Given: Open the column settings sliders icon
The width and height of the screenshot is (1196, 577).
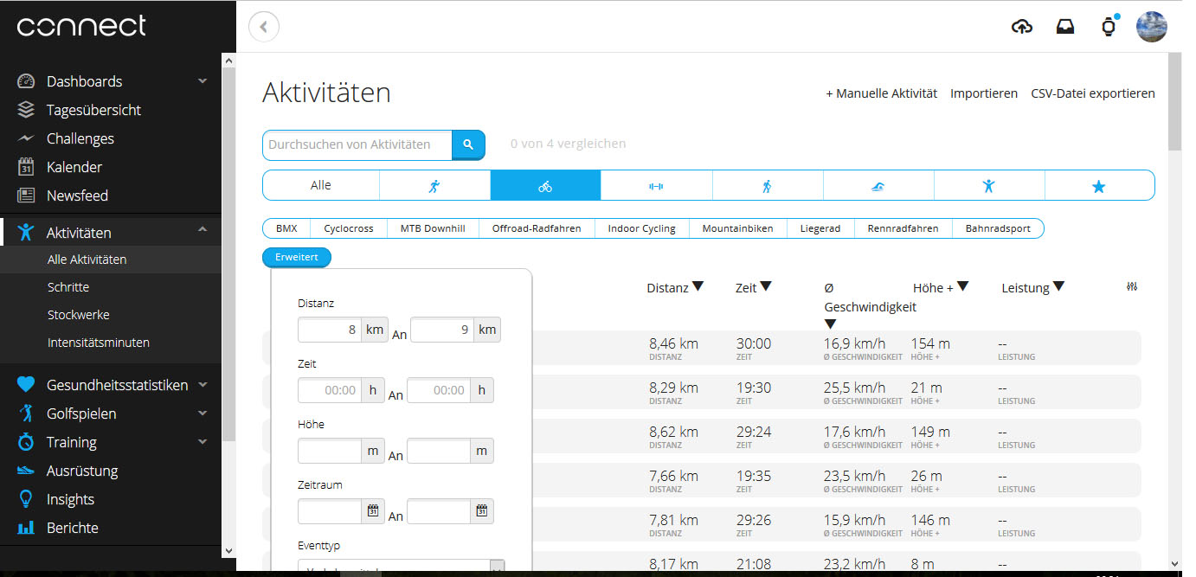Looking at the screenshot, I should pos(1132,287).
